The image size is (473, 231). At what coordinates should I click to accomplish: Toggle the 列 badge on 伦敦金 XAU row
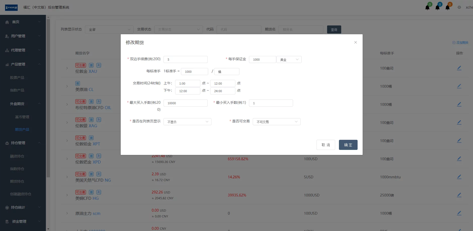(99, 65)
